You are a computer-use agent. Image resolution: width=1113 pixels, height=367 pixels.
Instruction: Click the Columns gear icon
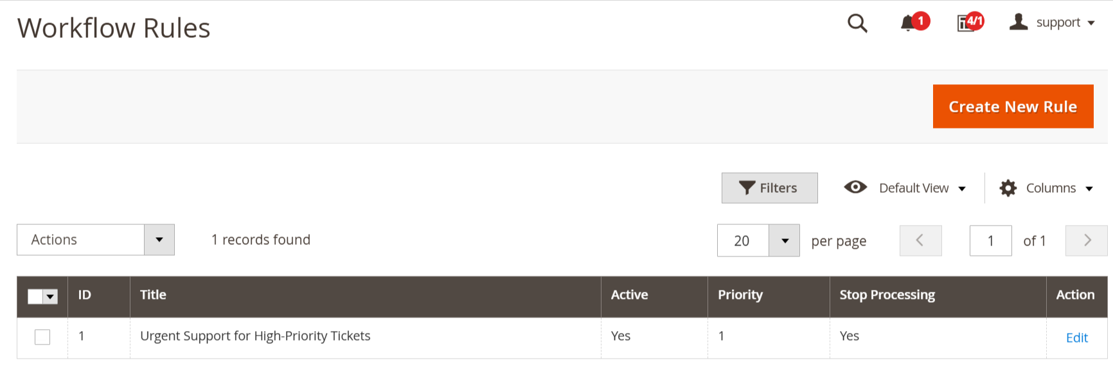1008,188
